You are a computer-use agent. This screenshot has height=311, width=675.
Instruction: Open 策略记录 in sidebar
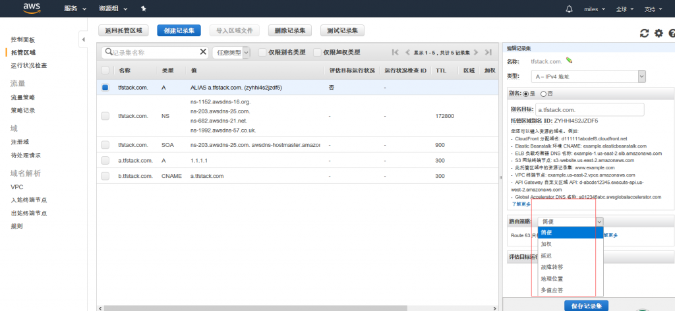point(23,111)
